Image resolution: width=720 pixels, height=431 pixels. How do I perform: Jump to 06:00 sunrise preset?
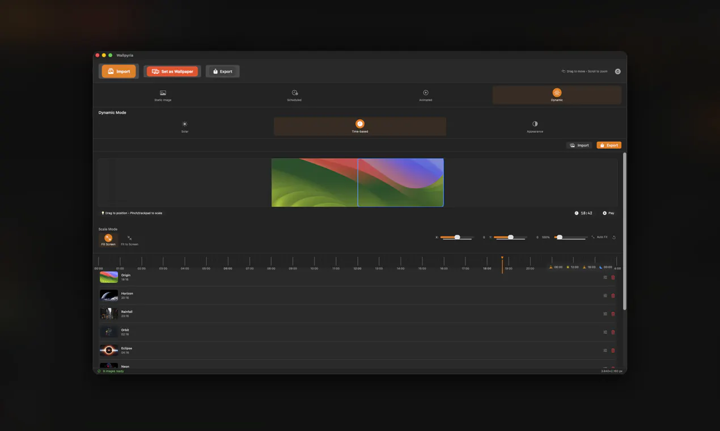point(556,267)
